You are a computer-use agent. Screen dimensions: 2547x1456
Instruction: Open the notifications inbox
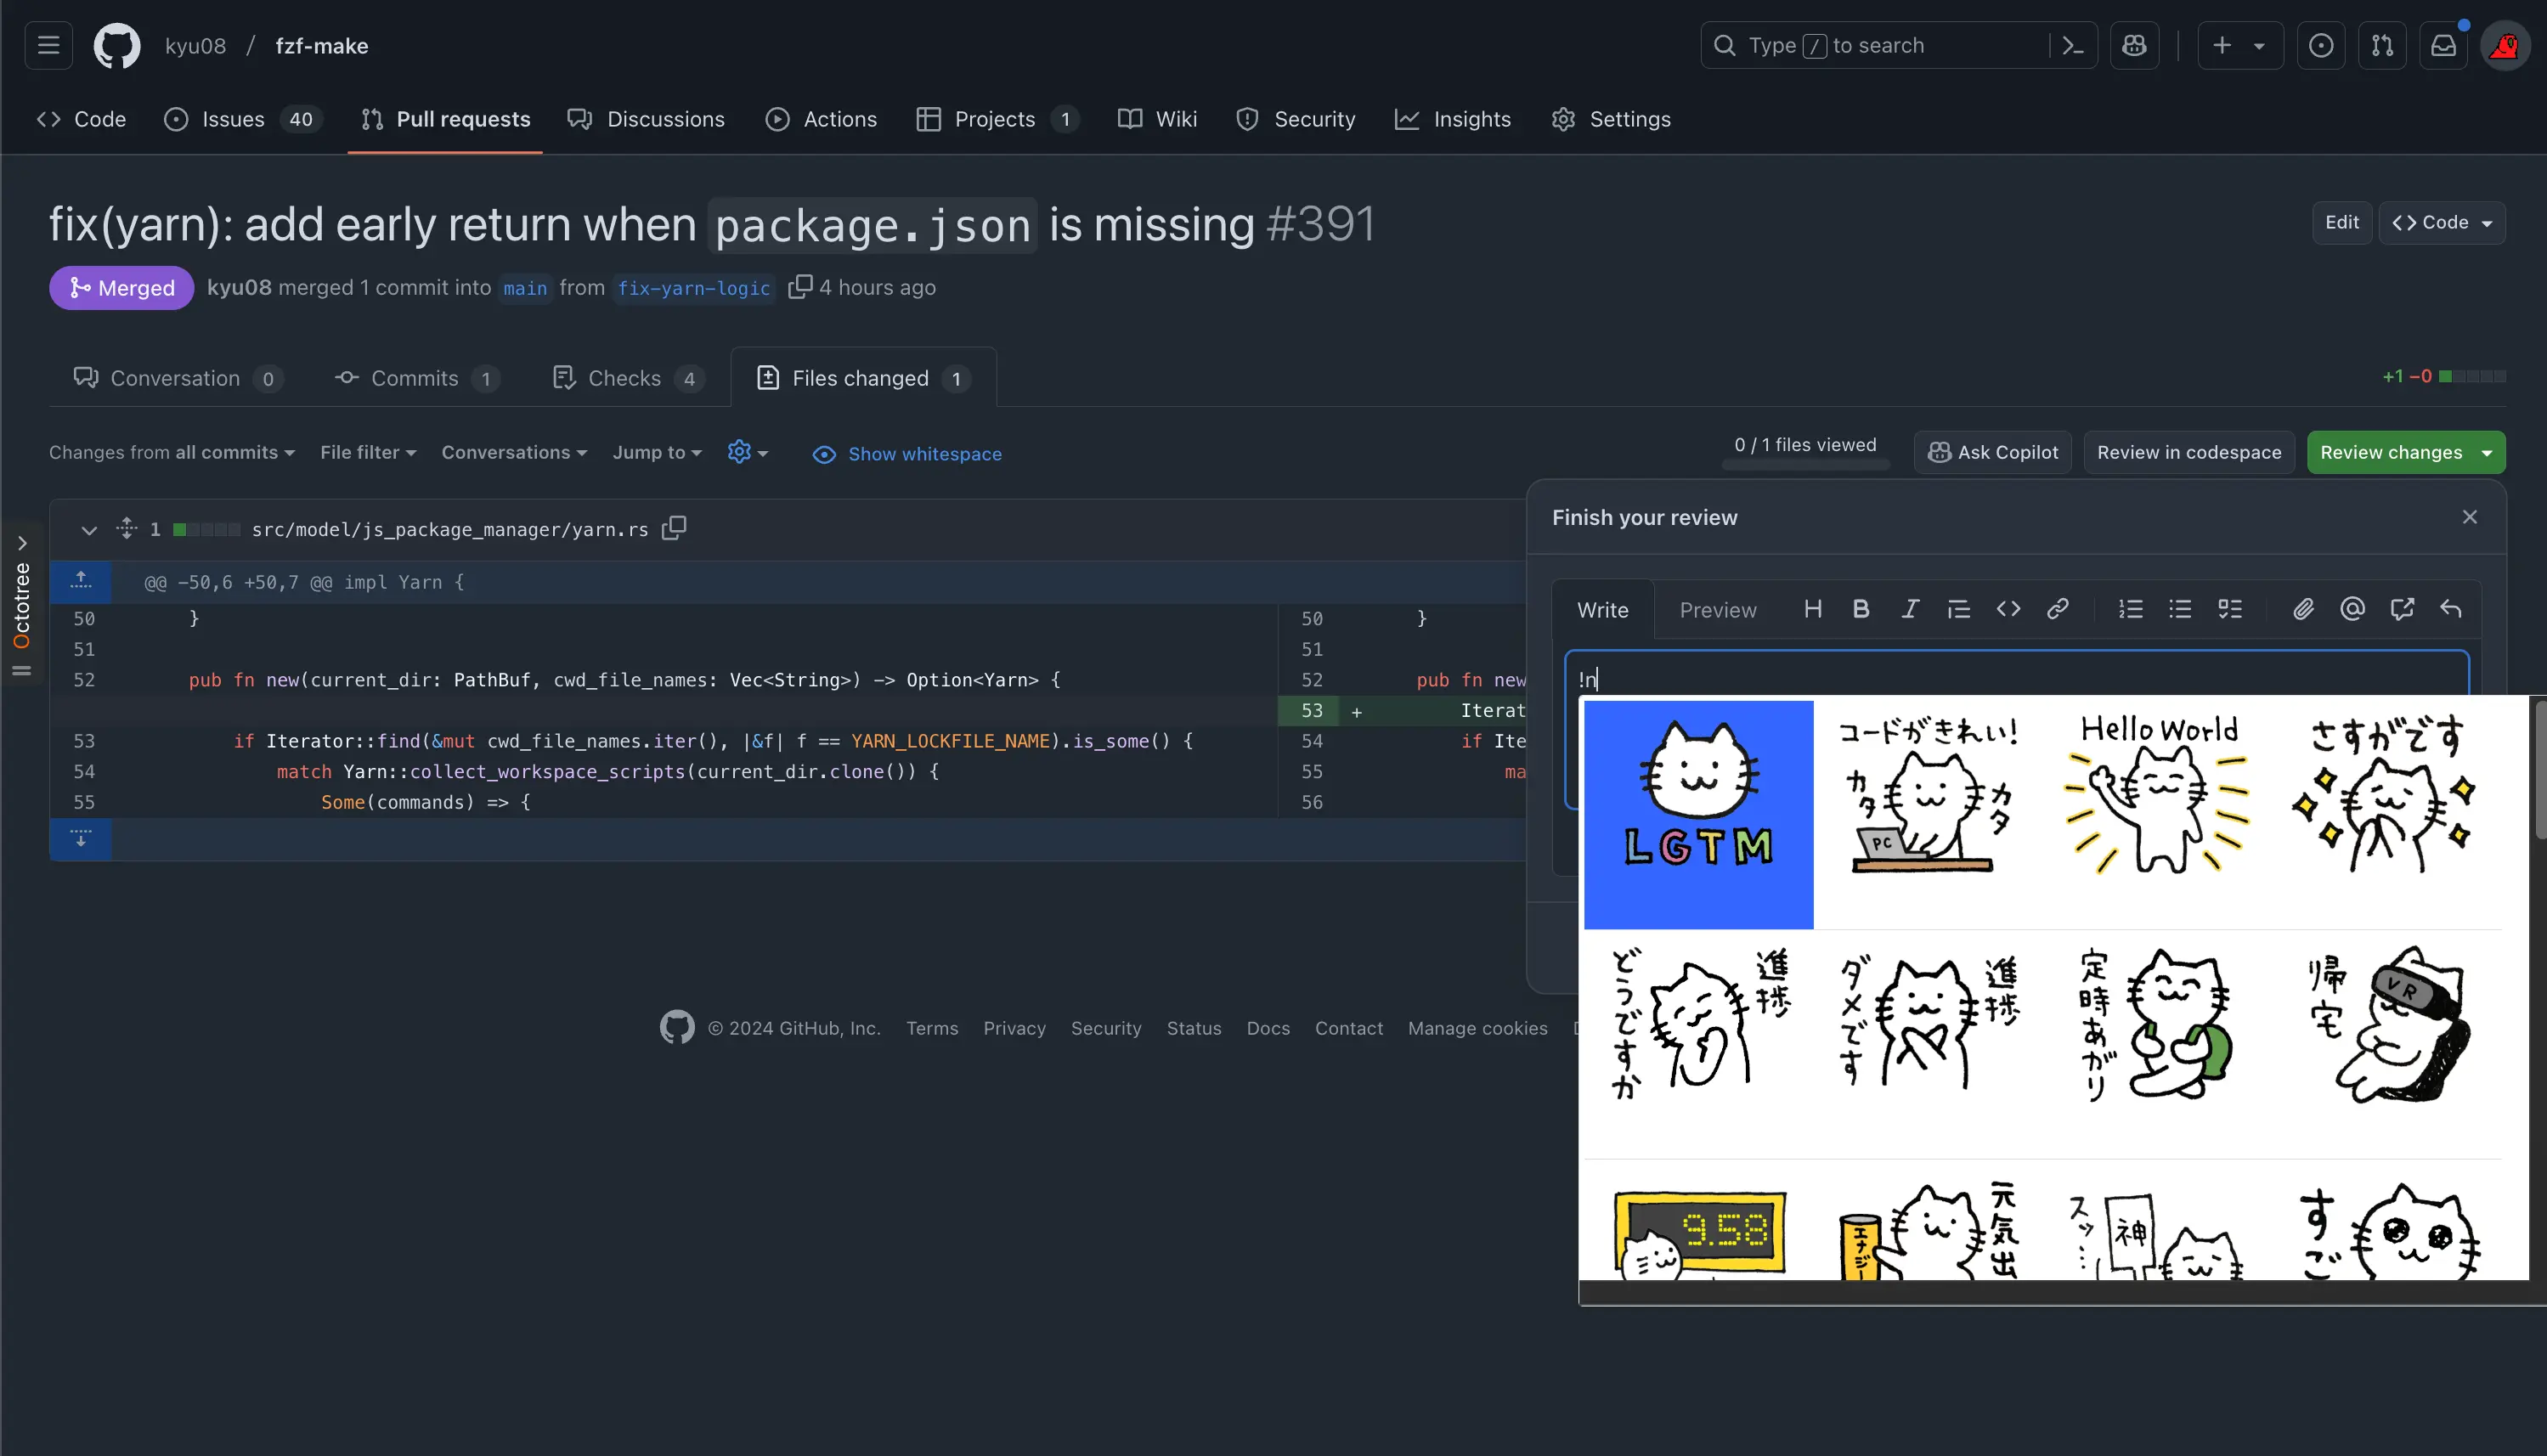(x=2443, y=45)
